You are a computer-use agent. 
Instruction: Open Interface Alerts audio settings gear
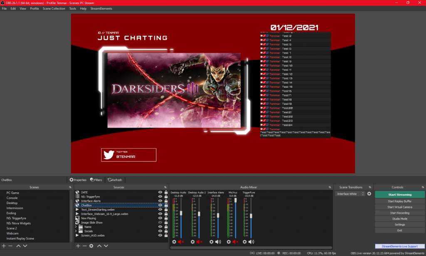tap(211, 241)
